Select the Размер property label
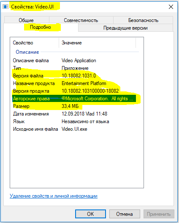Image resolution: width=179 pixels, height=223 pixels. coord(21,106)
